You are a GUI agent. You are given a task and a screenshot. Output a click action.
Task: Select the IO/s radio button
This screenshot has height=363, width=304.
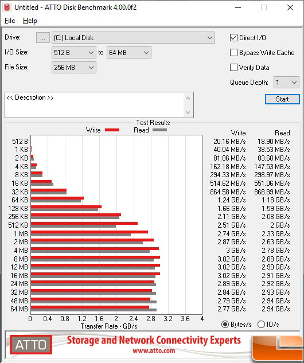tap(261, 325)
